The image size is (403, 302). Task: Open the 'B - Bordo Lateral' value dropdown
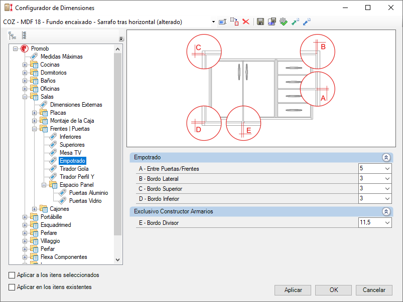click(387, 179)
